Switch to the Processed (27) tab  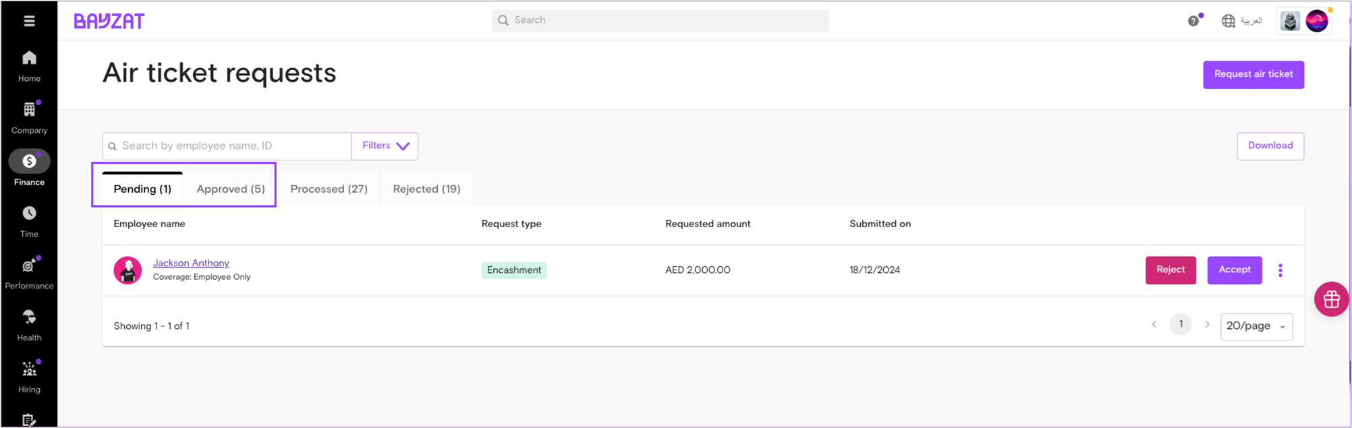click(x=329, y=189)
